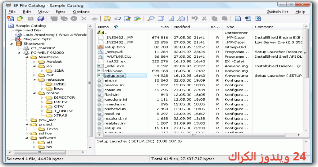Screen dimensions: 318x167
Task: Collapse the software folder node
Action: coord(27,138)
